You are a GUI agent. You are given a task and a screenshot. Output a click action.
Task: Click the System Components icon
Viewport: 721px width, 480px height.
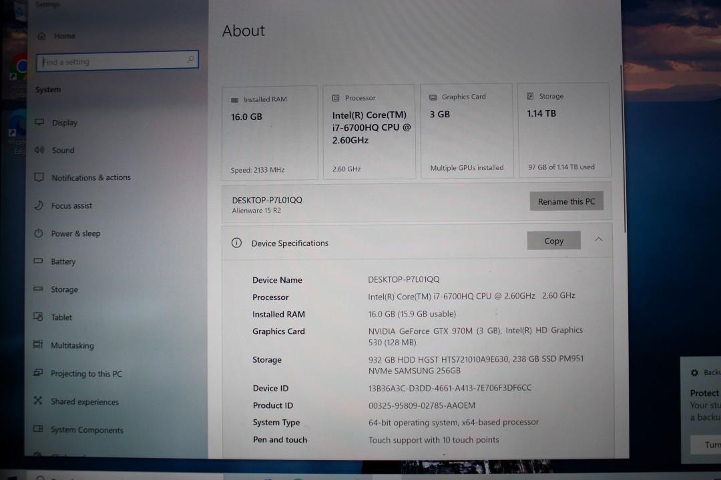[38, 429]
